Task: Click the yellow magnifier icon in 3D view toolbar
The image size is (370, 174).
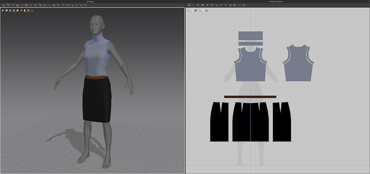Action: tap(10, 10)
